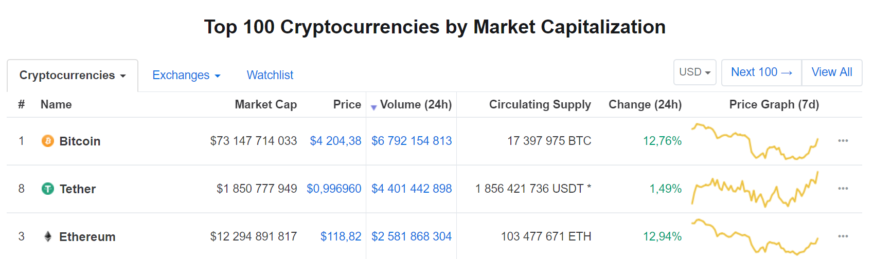This screenshot has width=874, height=259.
Task: Click the View All button
Action: click(x=832, y=72)
